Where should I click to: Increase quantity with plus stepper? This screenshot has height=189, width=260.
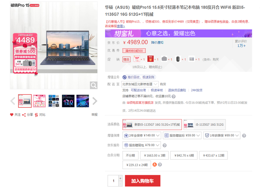(120, 178)
